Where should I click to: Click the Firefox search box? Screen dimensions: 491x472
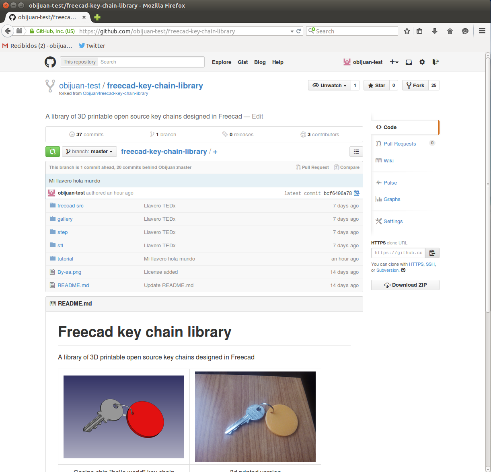click(x=352, y=31)
